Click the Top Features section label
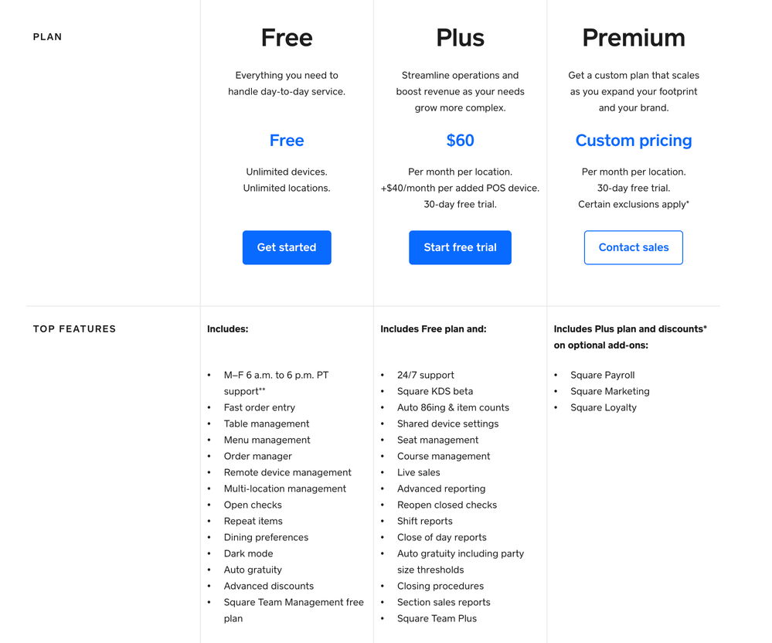 (x=74, y=329)
